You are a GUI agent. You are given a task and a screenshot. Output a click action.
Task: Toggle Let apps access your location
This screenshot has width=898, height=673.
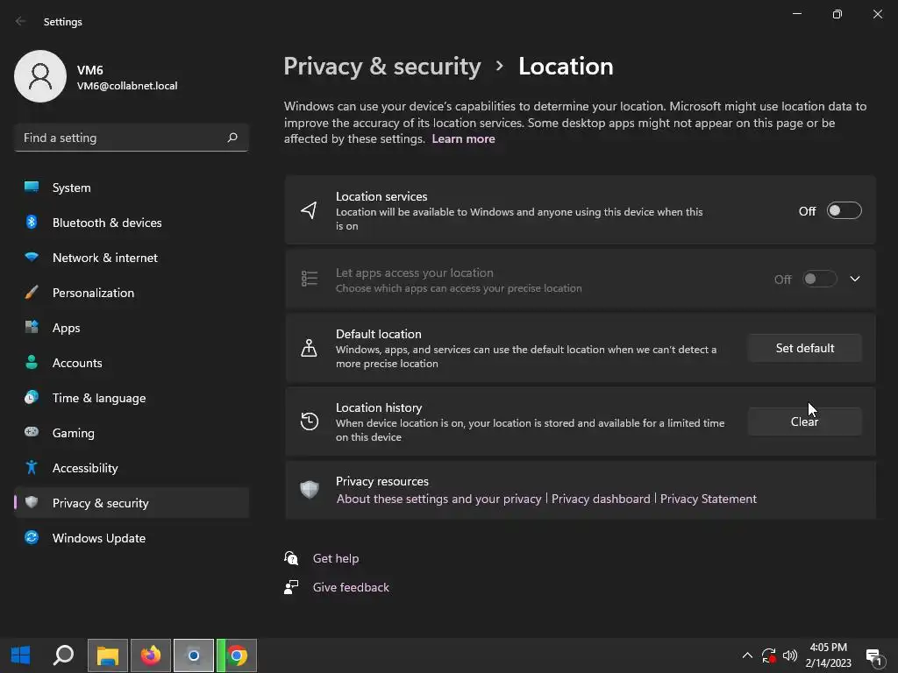(x=819, y=279)
